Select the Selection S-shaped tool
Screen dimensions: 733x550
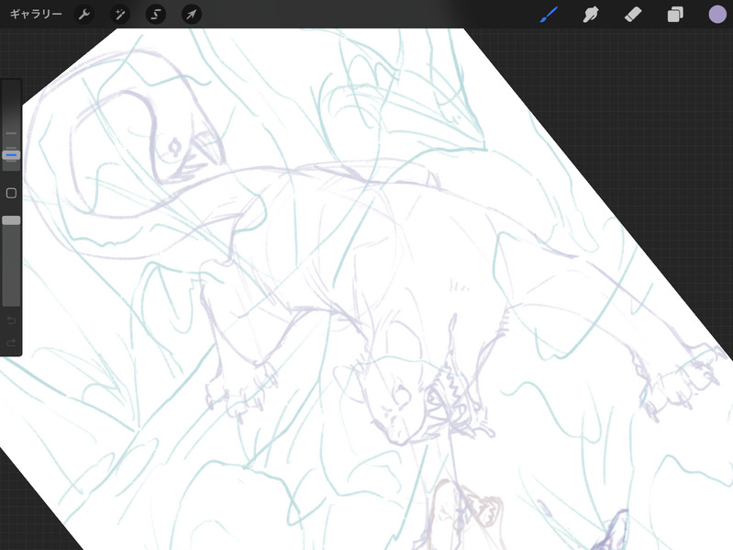(x=156, y=15)
